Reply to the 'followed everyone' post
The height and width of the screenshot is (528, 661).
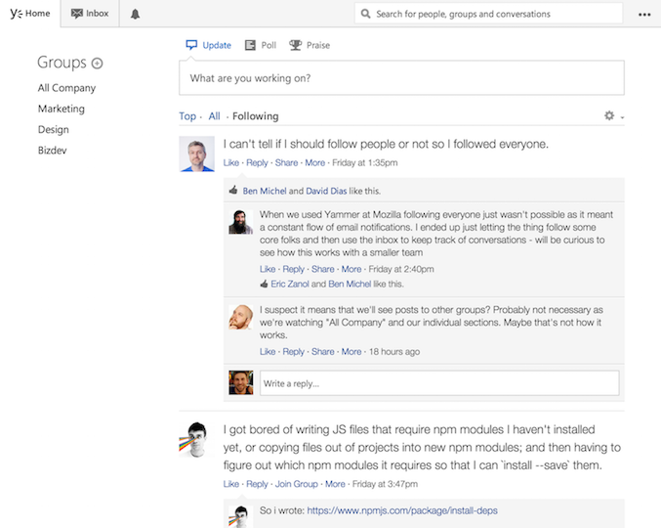click(x=257, y=162)
